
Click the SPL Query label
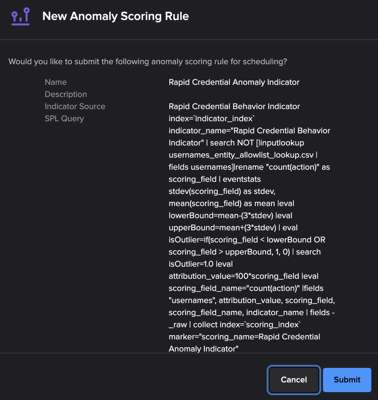(64, 118)
